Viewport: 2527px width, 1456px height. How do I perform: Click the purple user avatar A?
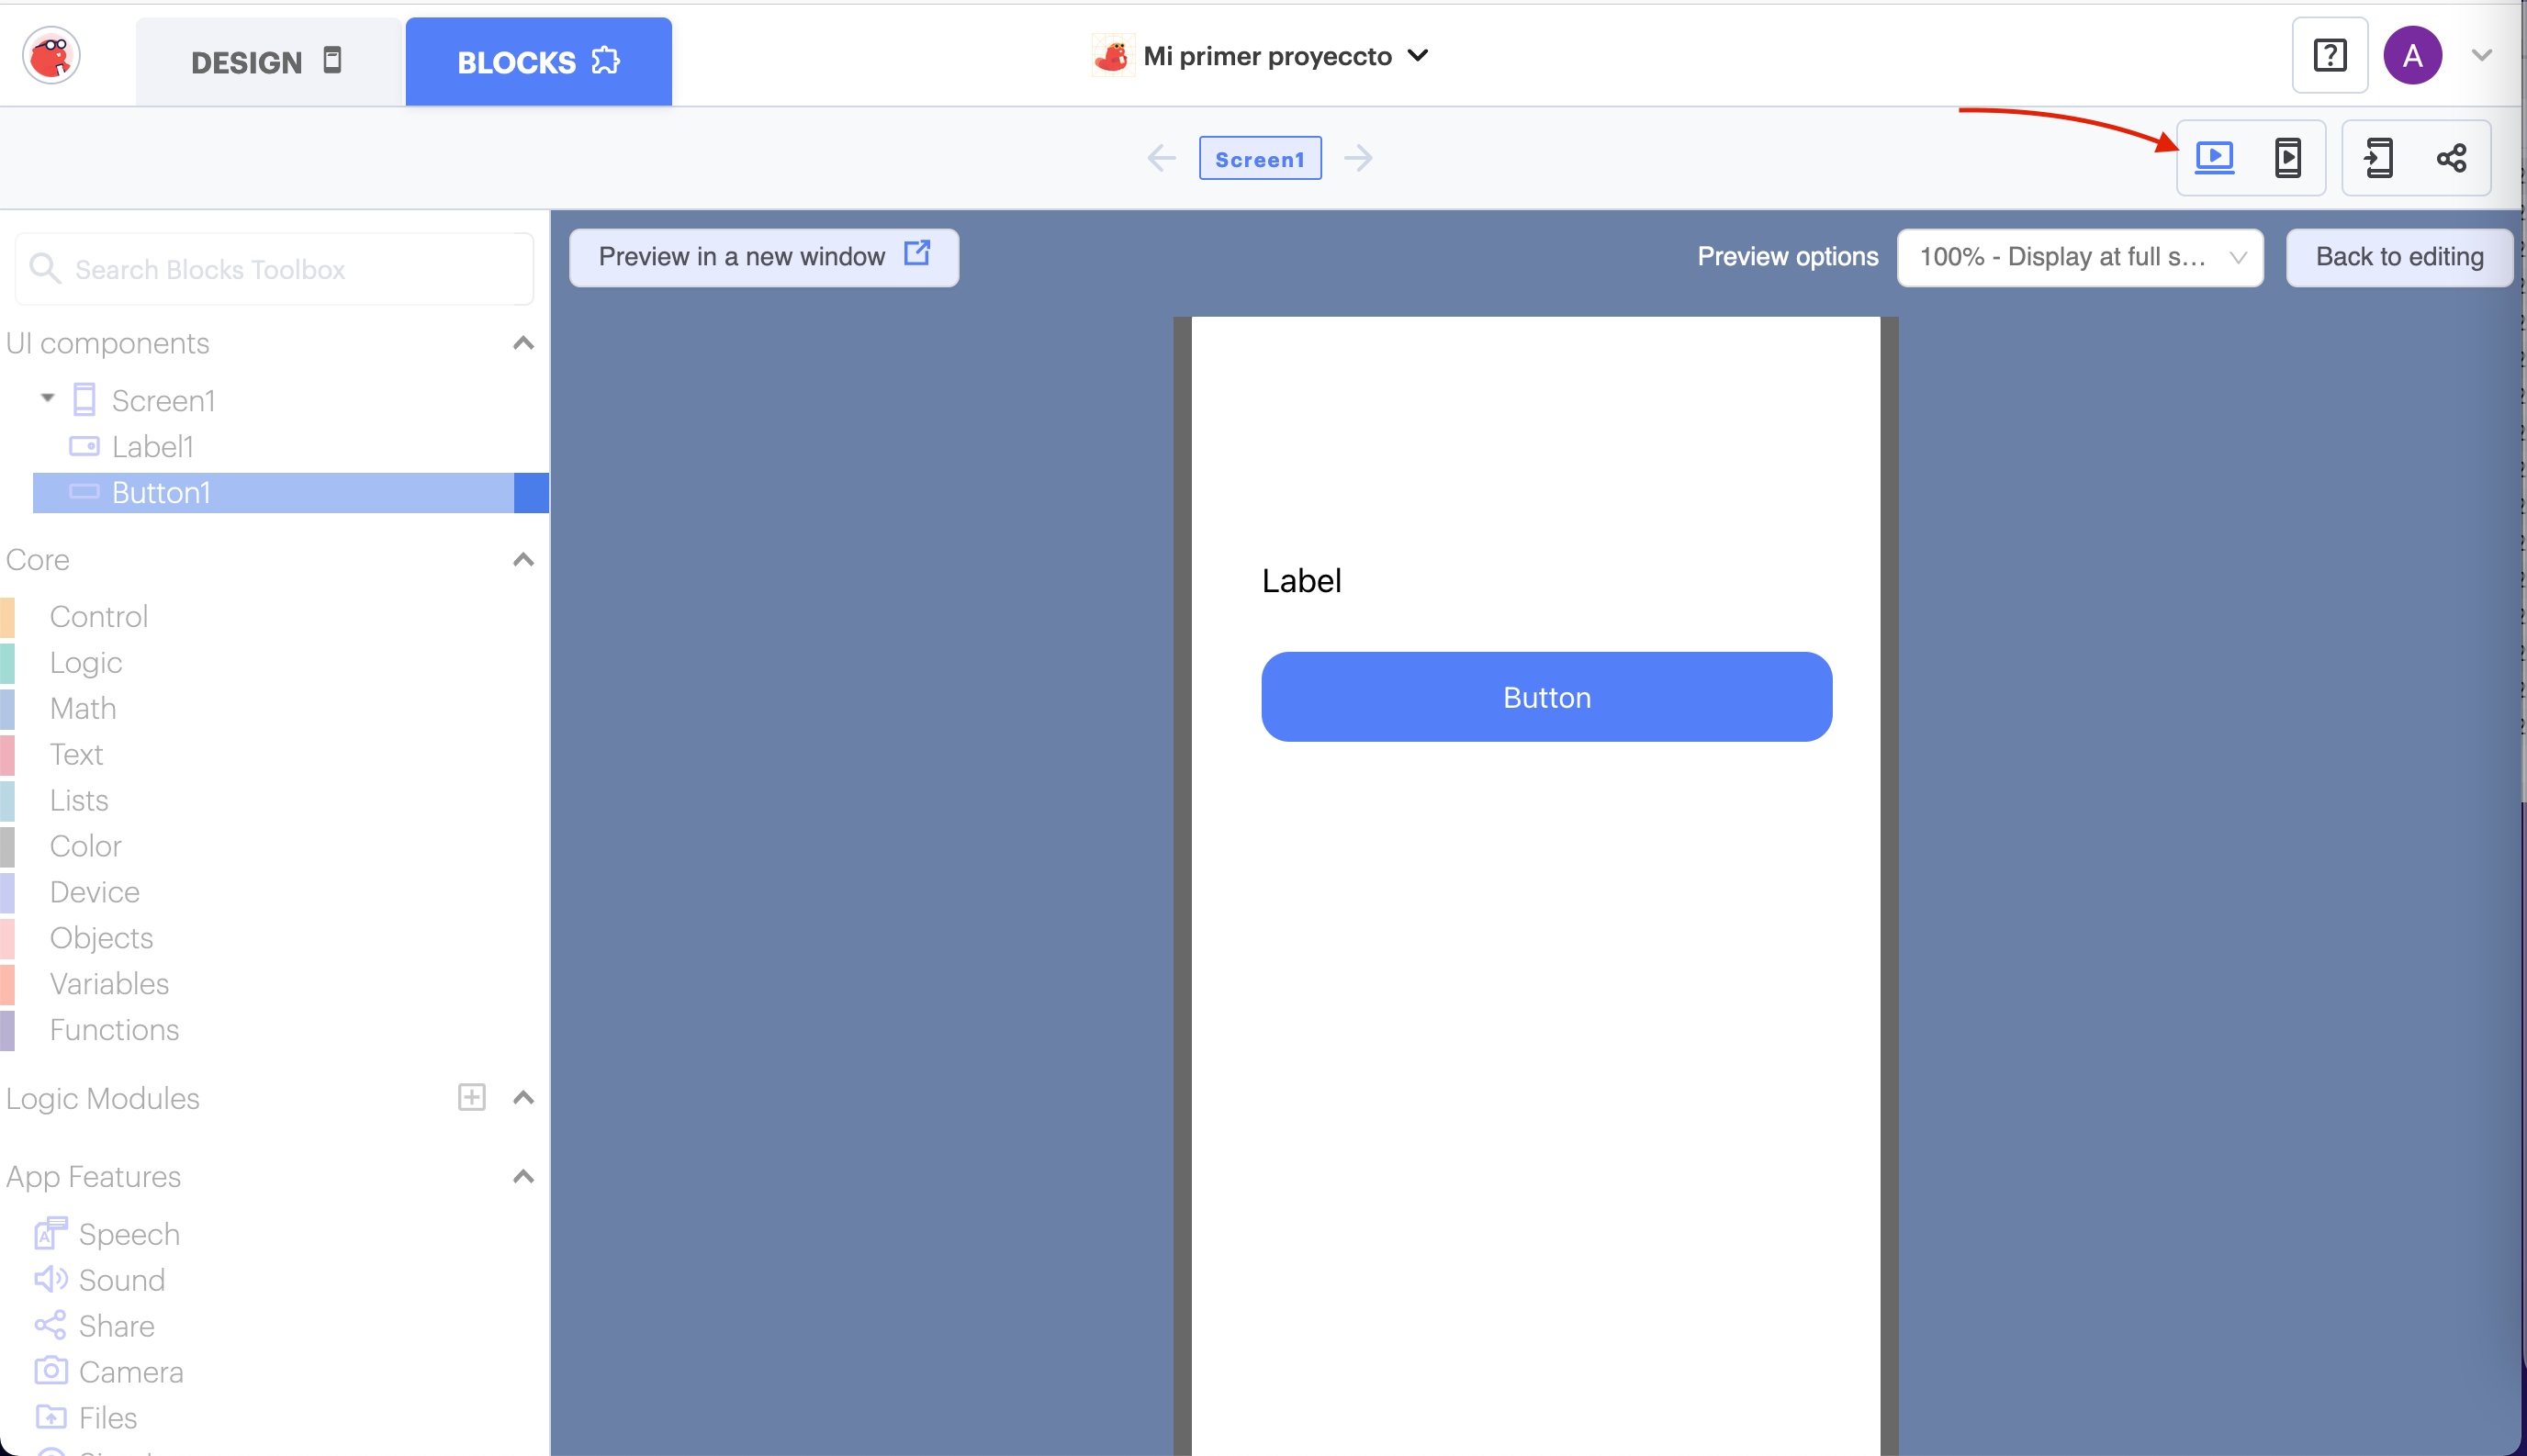point(2412,55)
